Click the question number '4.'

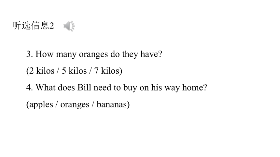point(29,88)
